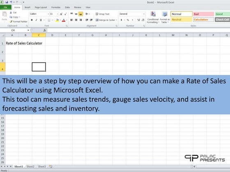This screenshot has height=172, width=230.
Task: Click Merge & Center button
Action: click(105, 20)
